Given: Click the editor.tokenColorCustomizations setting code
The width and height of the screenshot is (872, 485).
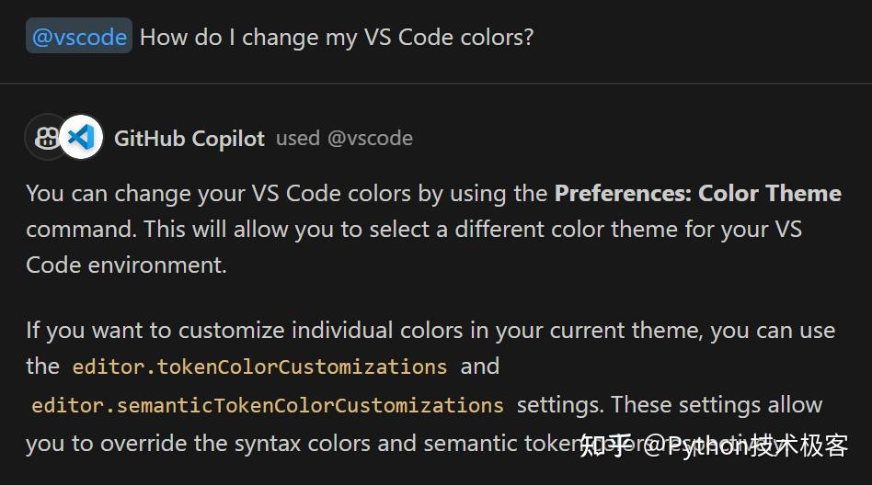Looking at the screenshot, I should [x=259, y=367].
